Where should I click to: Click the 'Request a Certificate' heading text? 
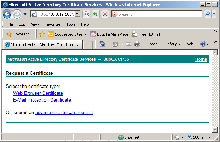tap(29, 73)
